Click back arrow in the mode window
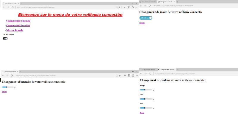238x126 pixels. point(141,5)
